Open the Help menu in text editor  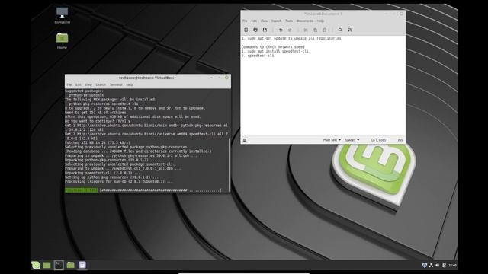click(320, 21)
